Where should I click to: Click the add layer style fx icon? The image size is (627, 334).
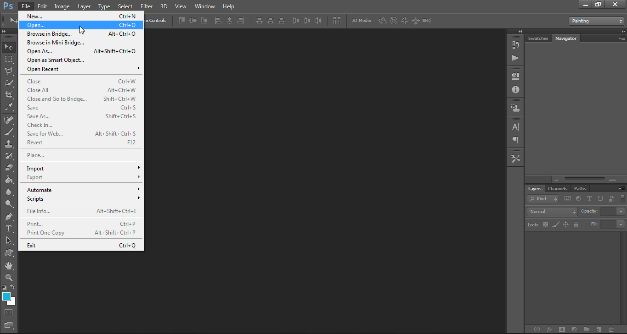(549, 329)
